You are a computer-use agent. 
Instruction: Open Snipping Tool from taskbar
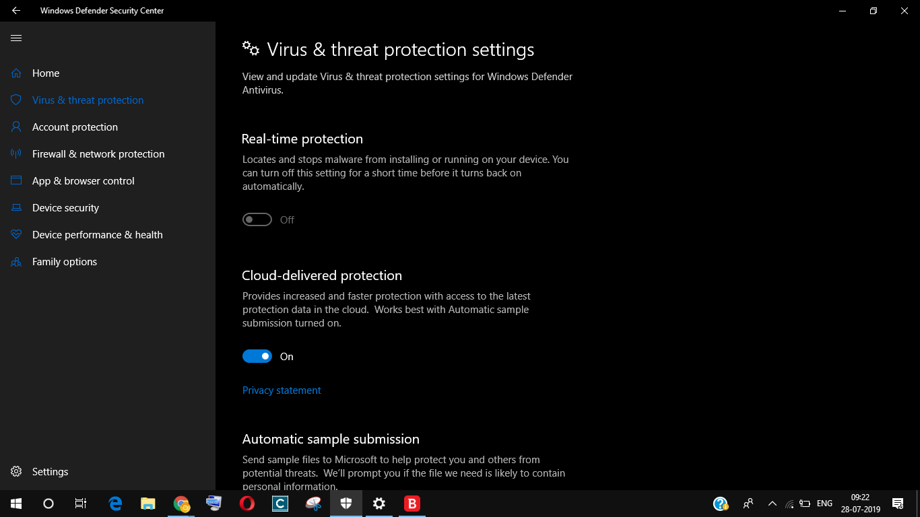tap(313, 504)
